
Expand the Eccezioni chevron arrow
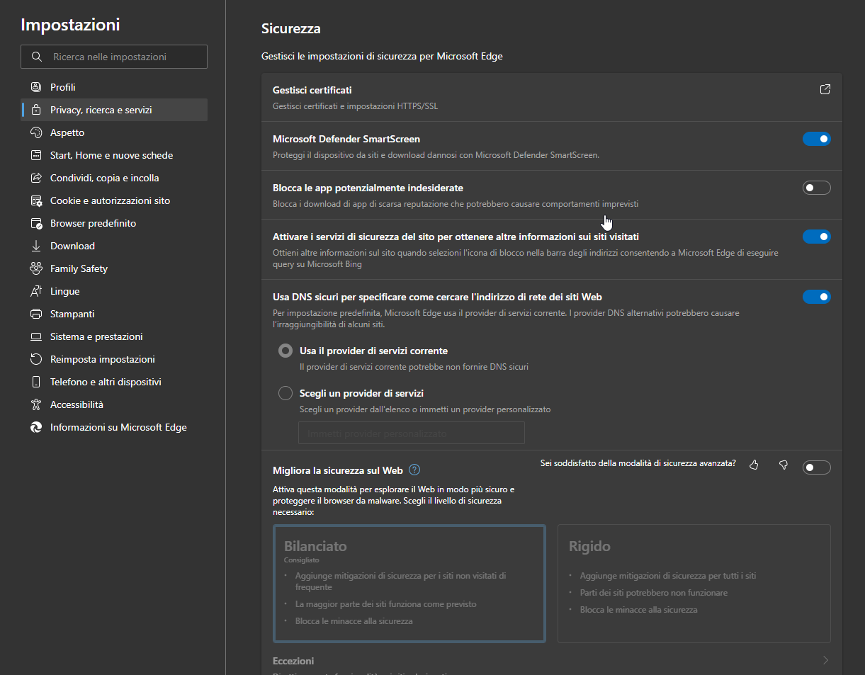tap(825, 660)
